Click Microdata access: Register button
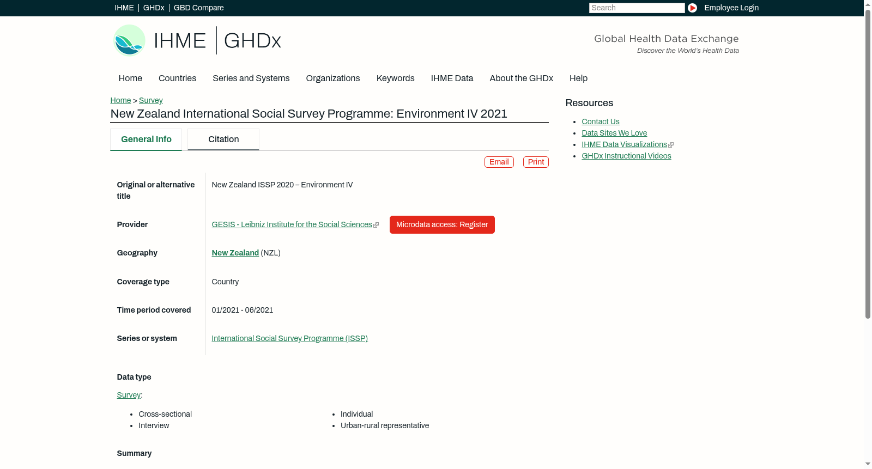The image size is (872, 469). click(x=442, y=224)
